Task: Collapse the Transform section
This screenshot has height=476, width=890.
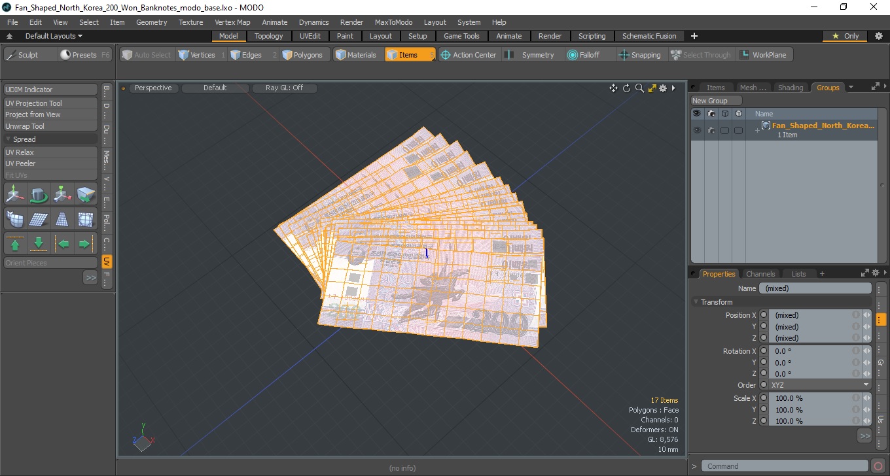Action: [696, 302]
